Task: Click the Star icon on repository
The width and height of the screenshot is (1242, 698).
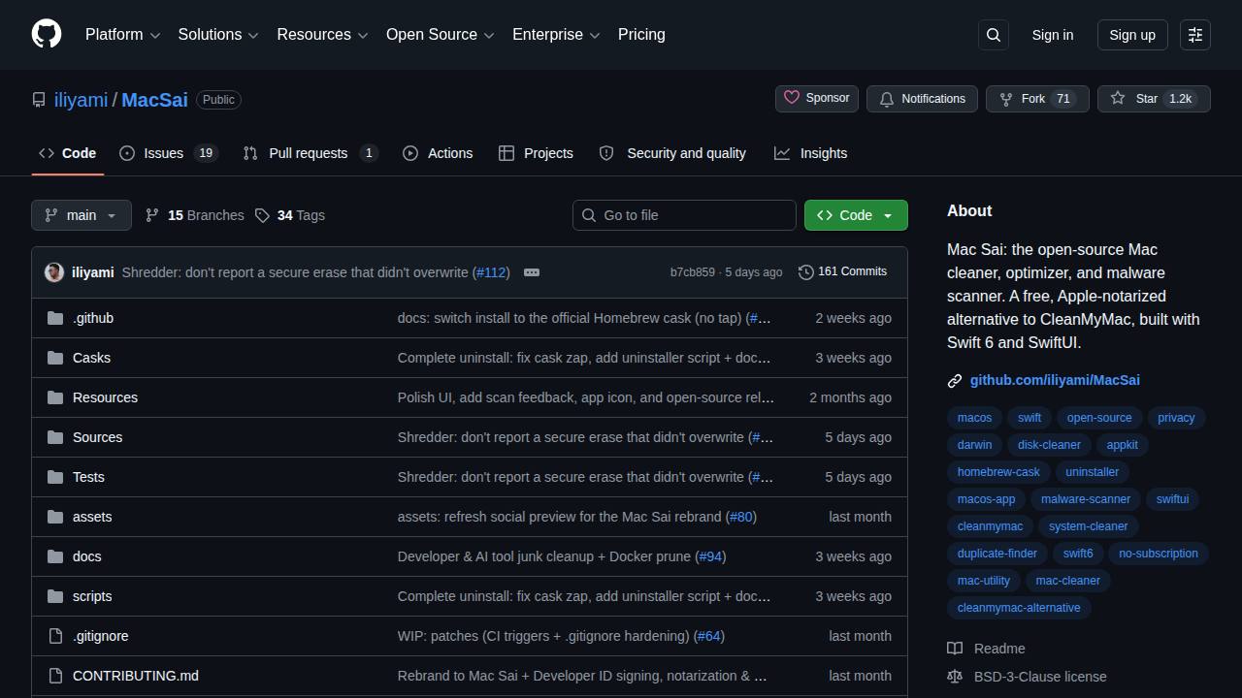Action: coord(1118,99)
